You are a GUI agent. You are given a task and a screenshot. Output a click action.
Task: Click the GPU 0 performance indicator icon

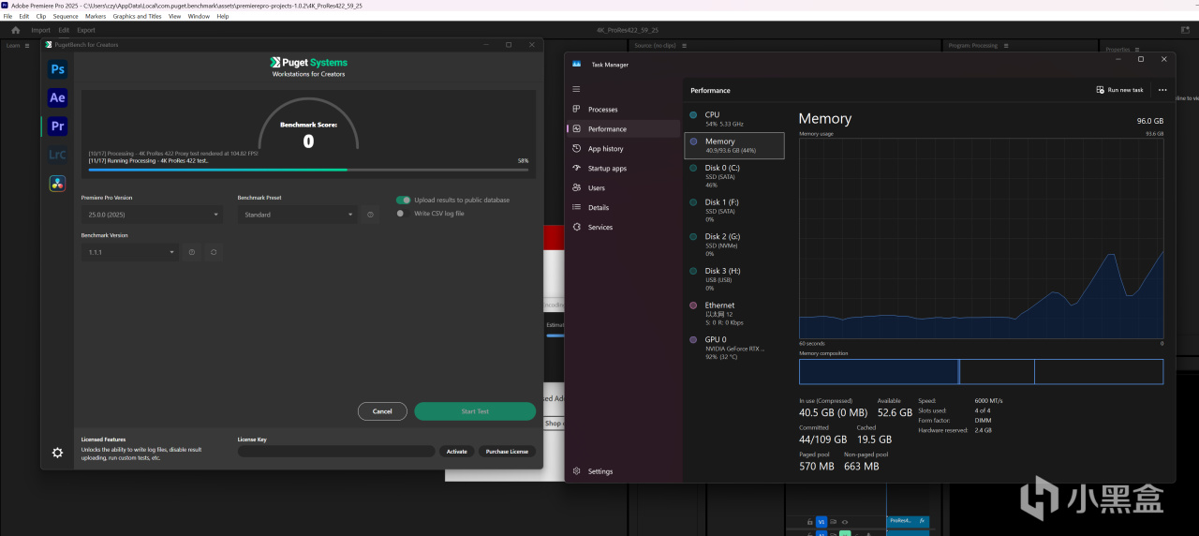[x=693, y=339]
